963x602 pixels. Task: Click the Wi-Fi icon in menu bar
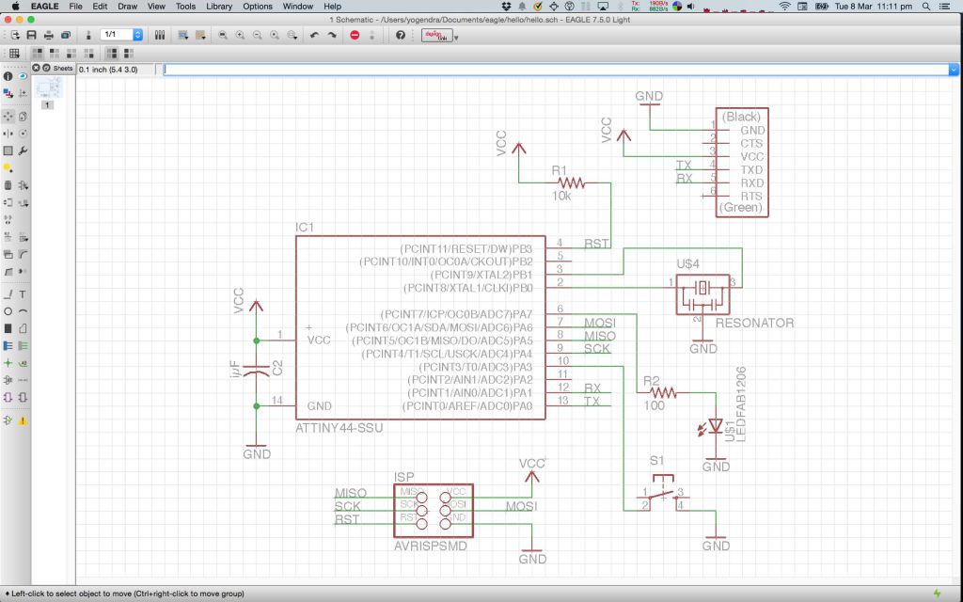tap(785, 7)
